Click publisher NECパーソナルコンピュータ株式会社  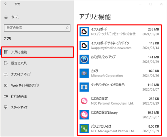113,34
